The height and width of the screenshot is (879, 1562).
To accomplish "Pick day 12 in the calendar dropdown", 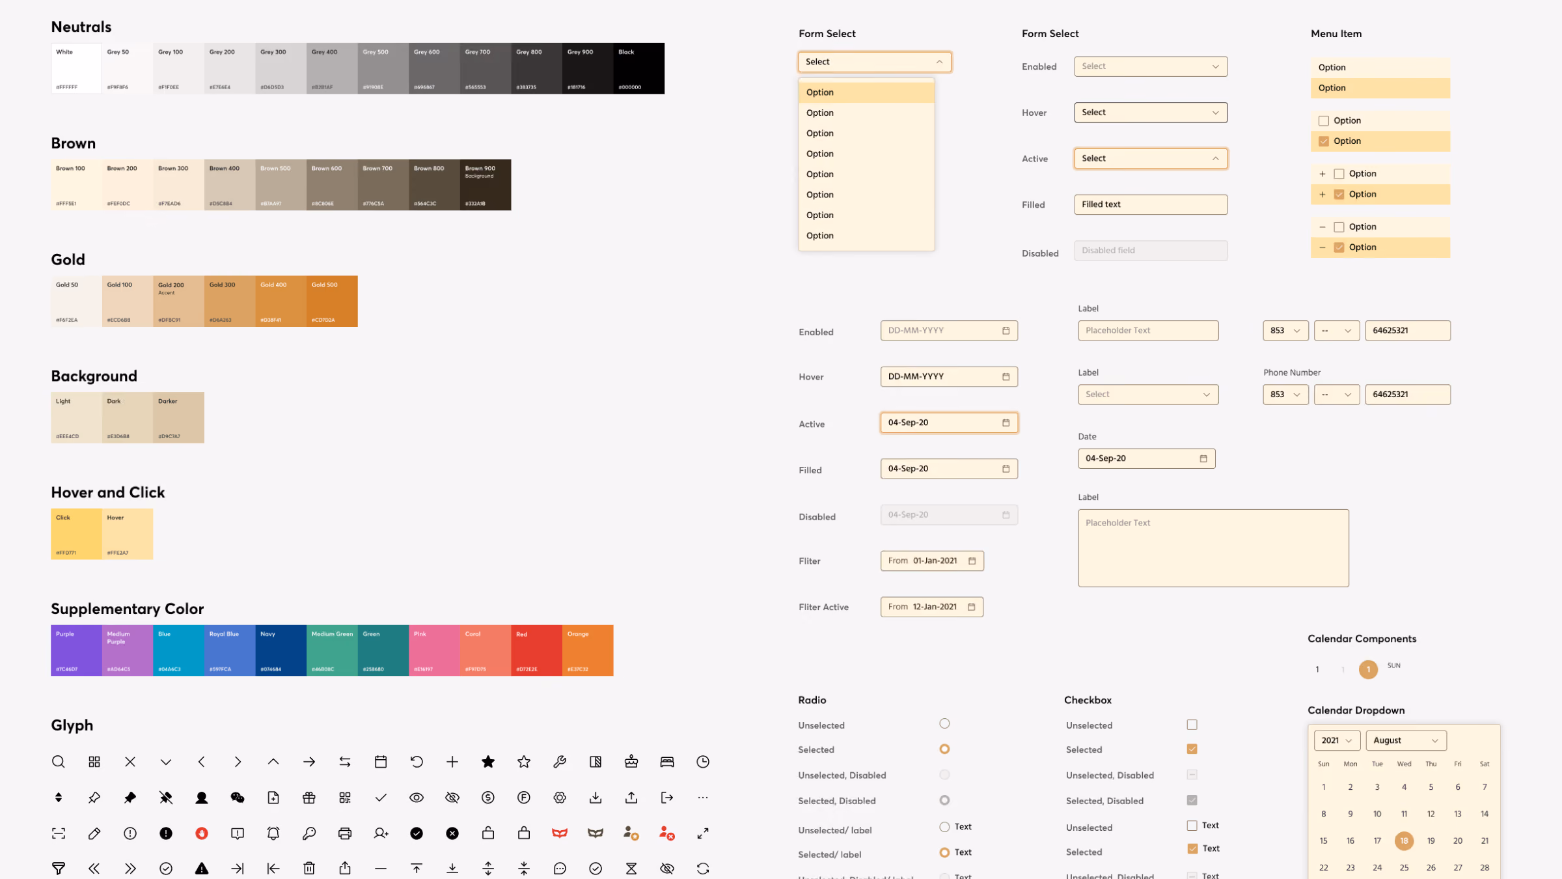I will pyautogui.click(x=1431, y=815).
